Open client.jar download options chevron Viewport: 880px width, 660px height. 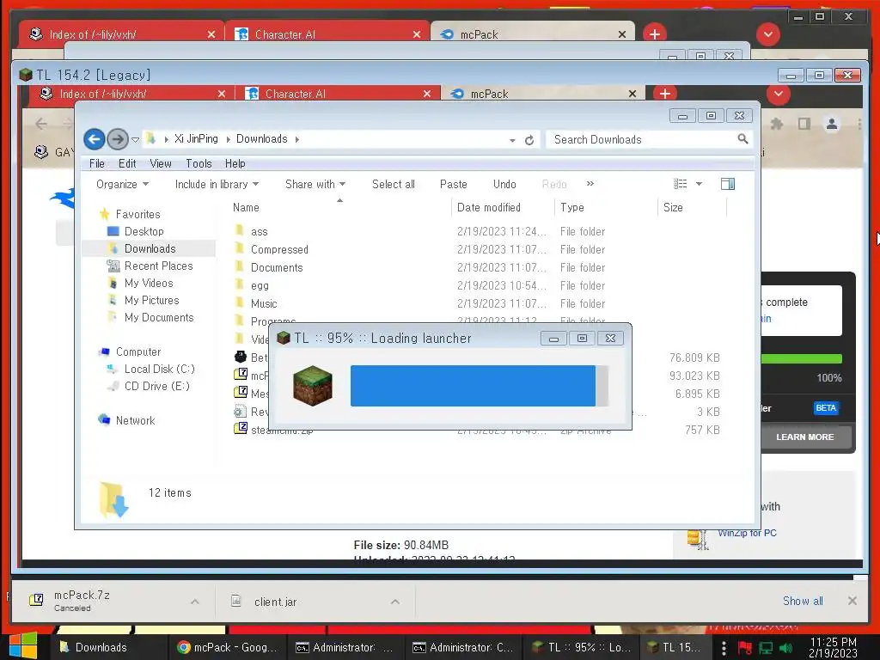coord(395,602)
